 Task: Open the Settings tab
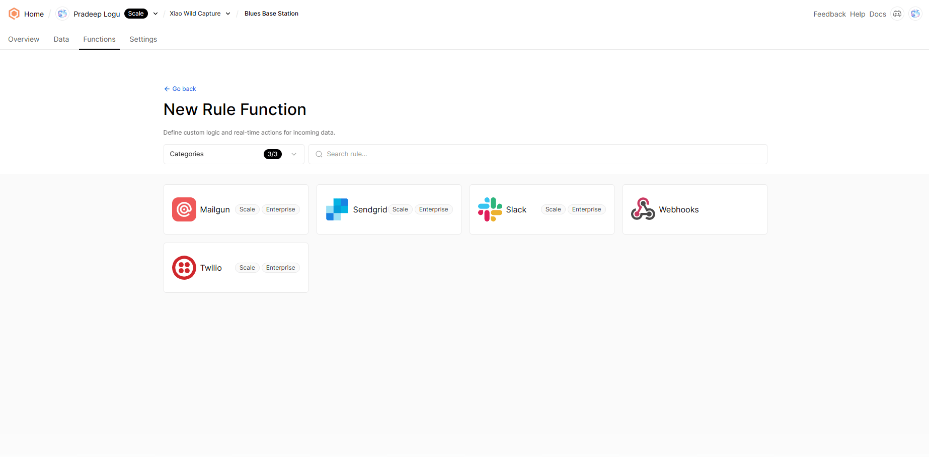click(143, 39)
